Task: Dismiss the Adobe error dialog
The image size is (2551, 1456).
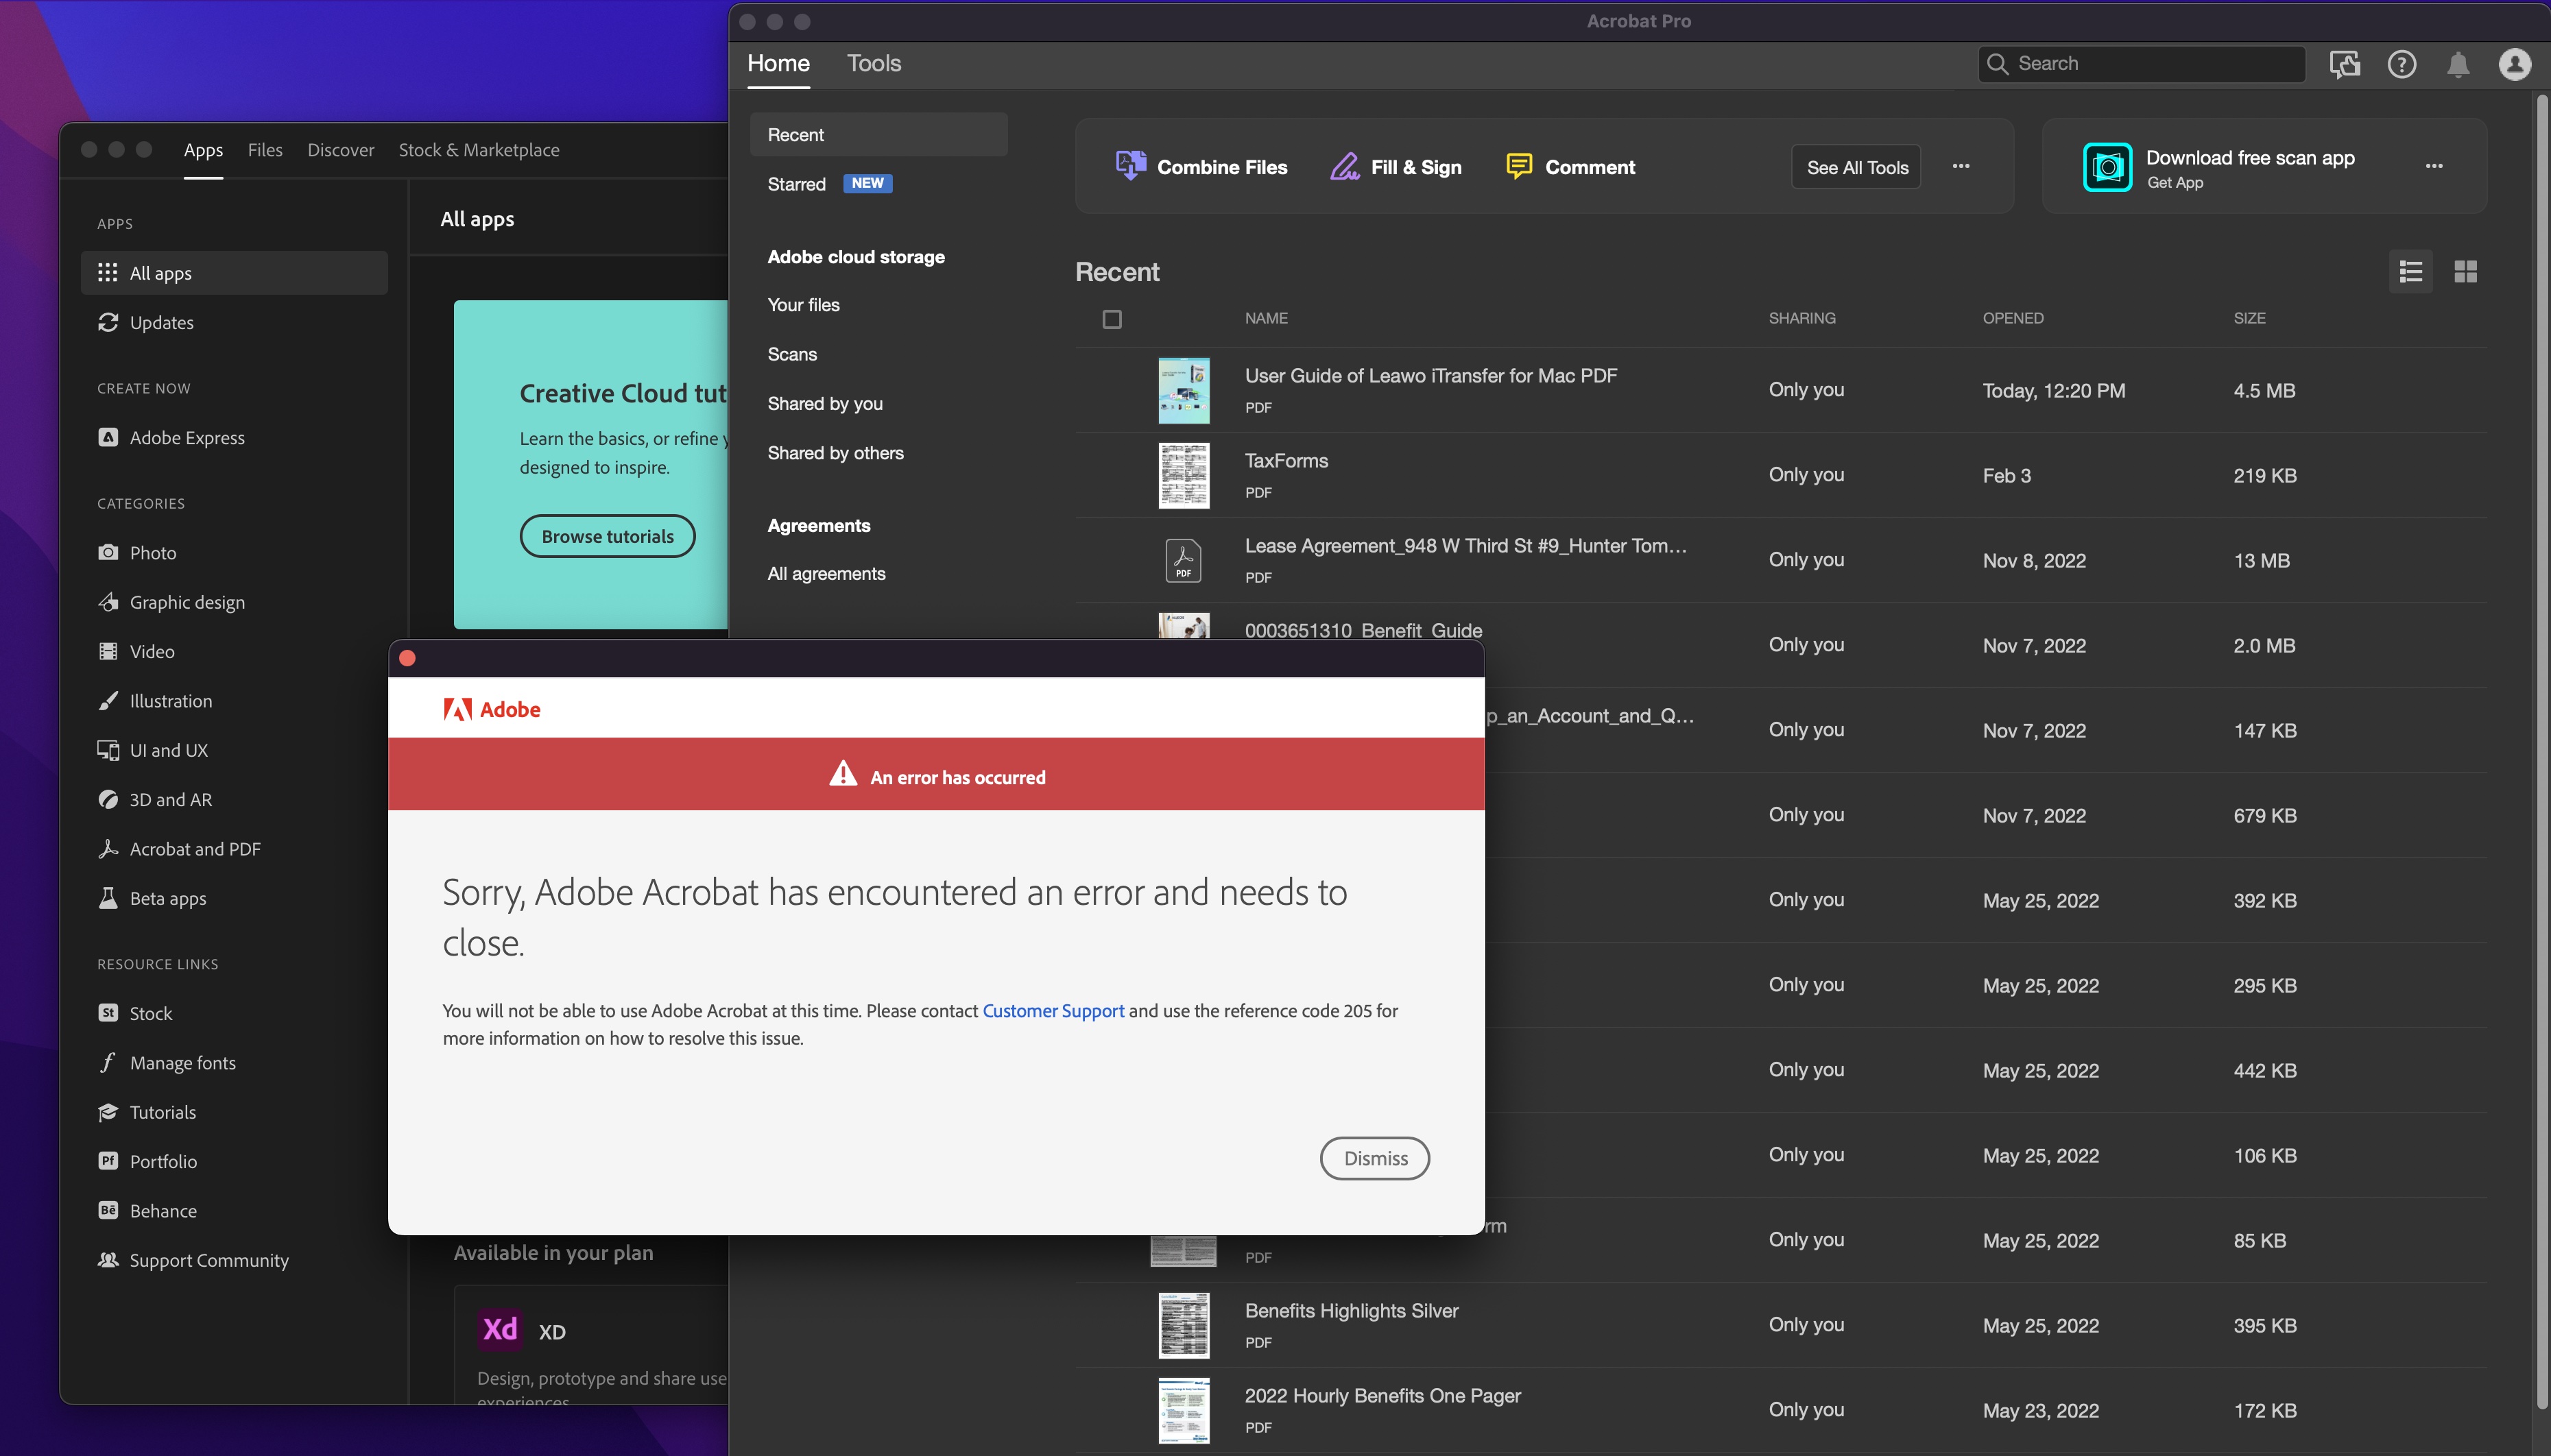Action: tap(1374, 1157)
